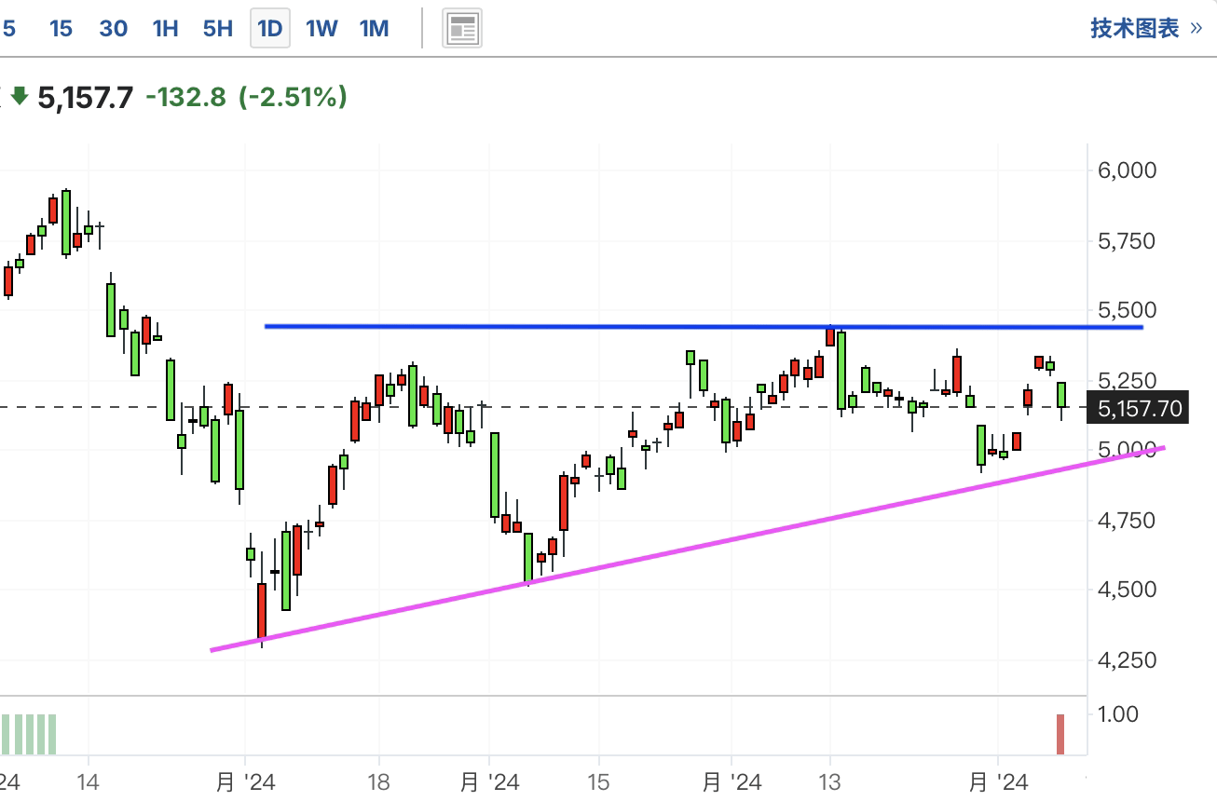Click the 4,250 price axis label
Image resolution: width=1217 pixels, height=801 pixels.
(1128, 660)
